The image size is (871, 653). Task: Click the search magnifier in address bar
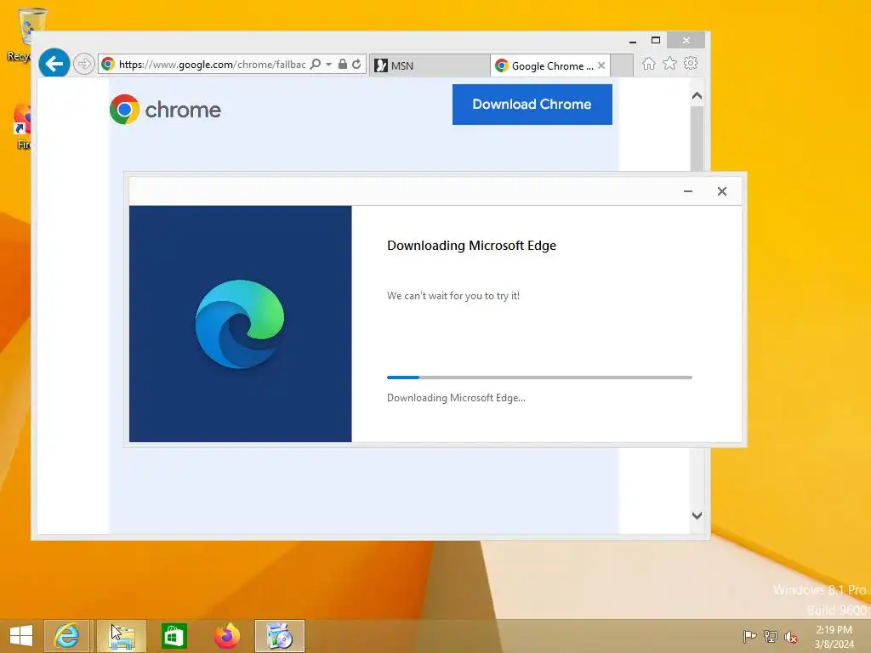(x=316, y=65)
